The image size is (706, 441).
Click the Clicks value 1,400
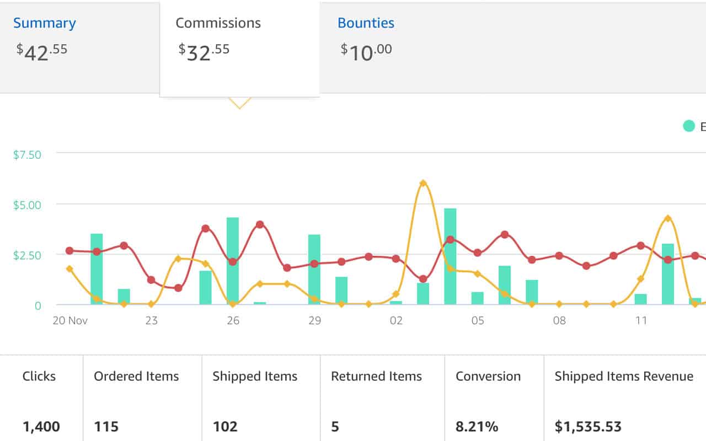pyautogui.click(x=40, y=426)
